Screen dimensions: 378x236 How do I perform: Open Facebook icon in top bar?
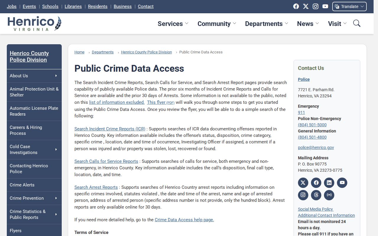[x=296, y=6]
